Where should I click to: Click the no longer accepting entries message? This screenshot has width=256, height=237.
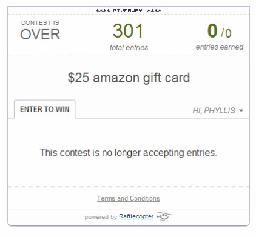tap(128, 153)
